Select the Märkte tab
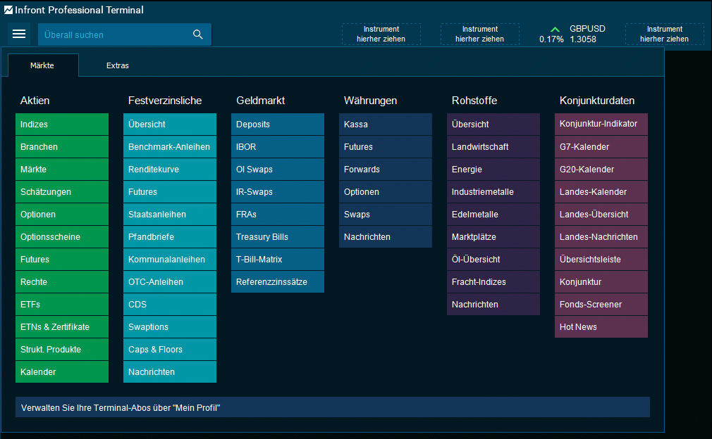The image size is (712, 439). [x=42, y=65]
